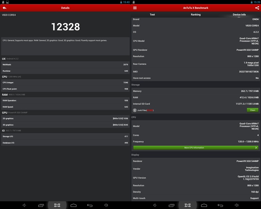Tap volume up icon in right navigation bar

pos(236,205)
